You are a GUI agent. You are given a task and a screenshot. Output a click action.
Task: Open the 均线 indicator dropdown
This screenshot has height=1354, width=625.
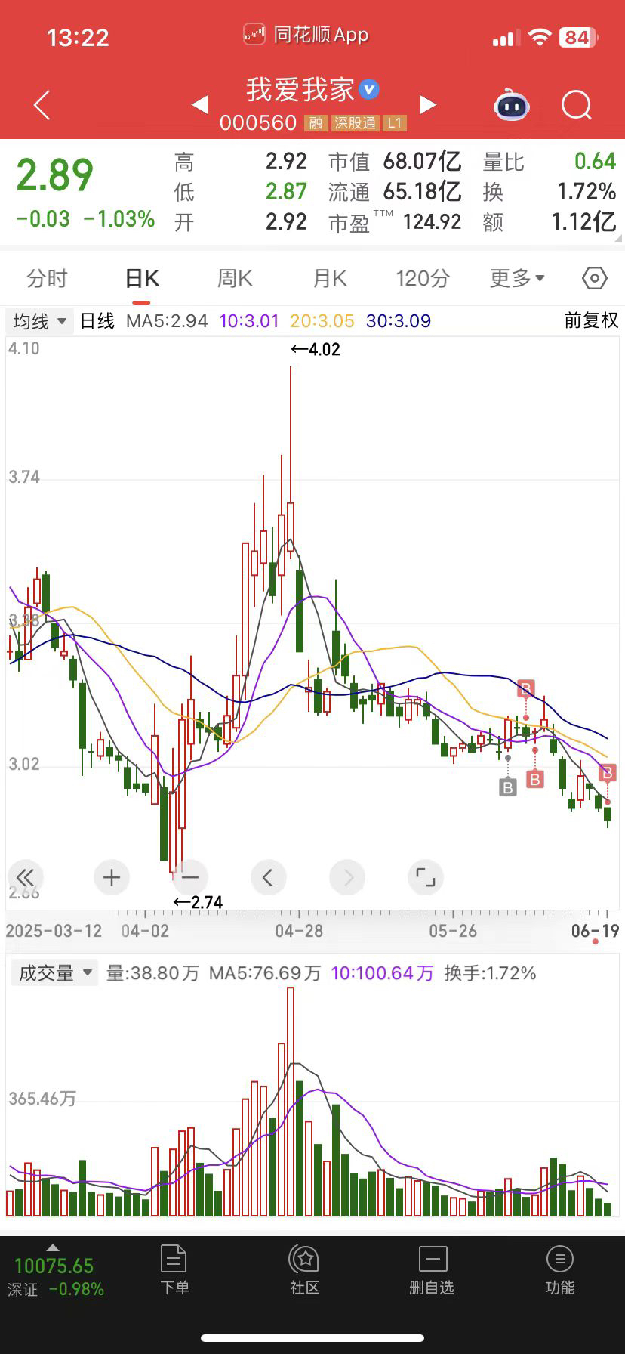pos(39,321)
